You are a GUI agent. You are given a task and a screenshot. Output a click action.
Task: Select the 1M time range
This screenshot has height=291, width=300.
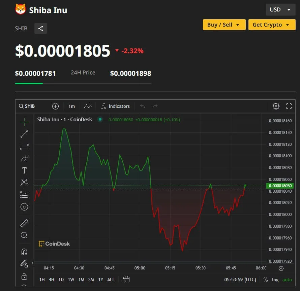point(81,280)
